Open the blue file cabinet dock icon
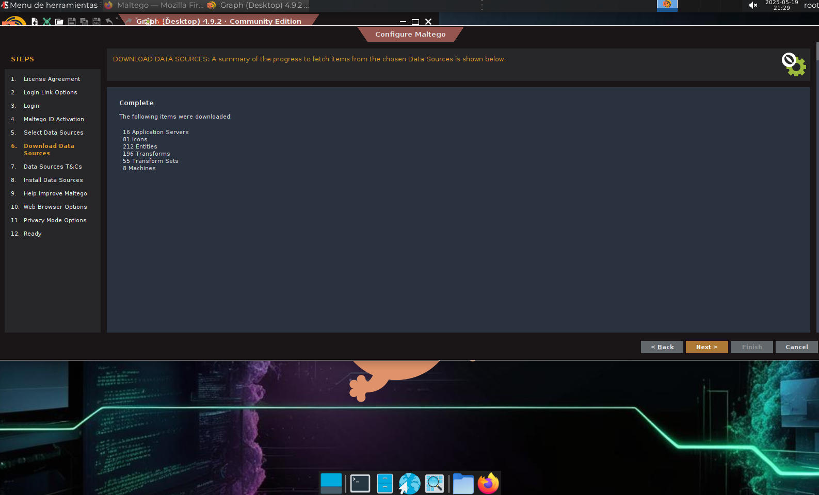 pyautogui.click(x=384, y=484)
